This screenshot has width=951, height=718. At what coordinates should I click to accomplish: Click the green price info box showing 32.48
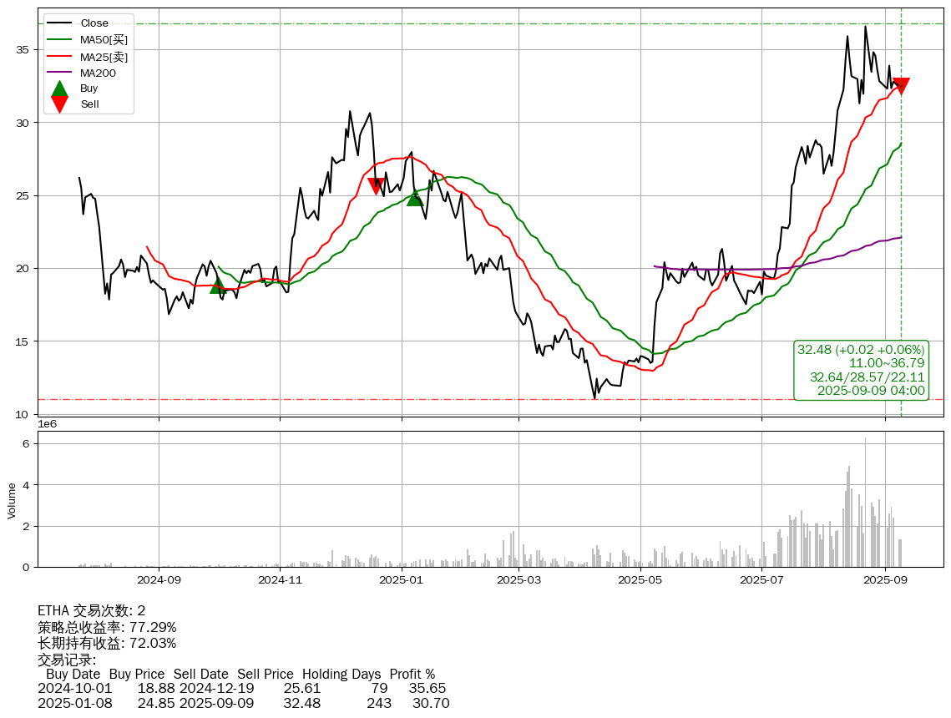[861, 370]
